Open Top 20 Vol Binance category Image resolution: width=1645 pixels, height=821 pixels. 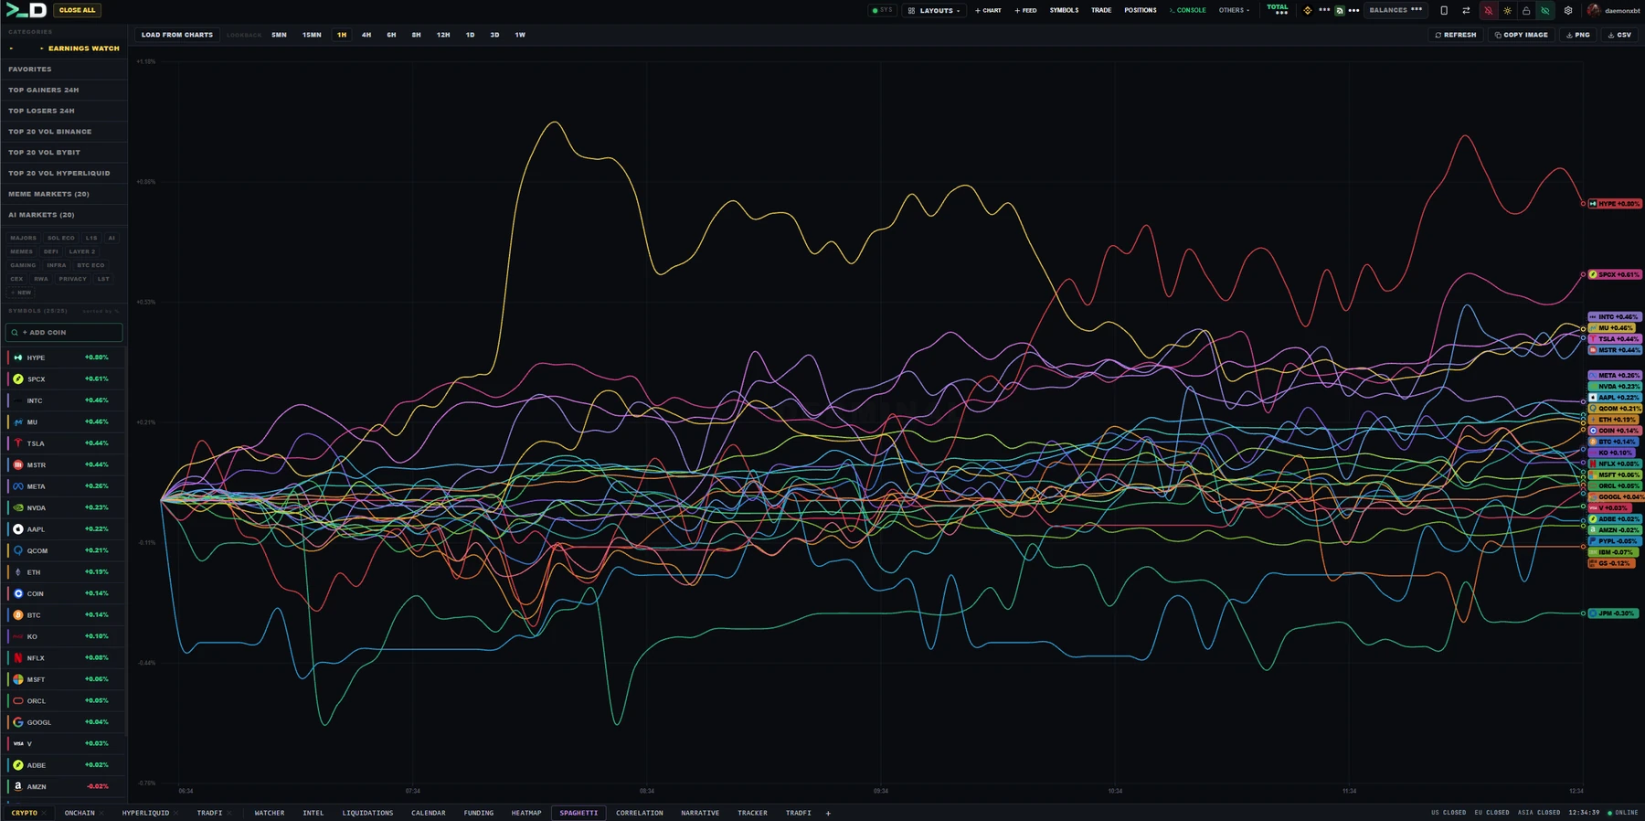tap(64, 132)
